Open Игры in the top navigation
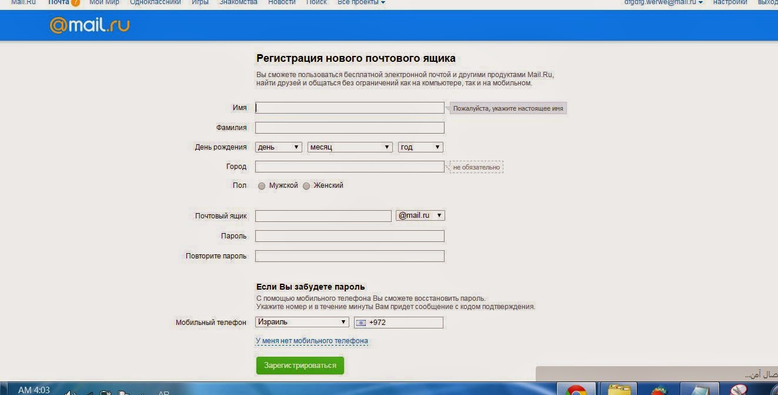778x395 pixels. (x=200, y=2)
